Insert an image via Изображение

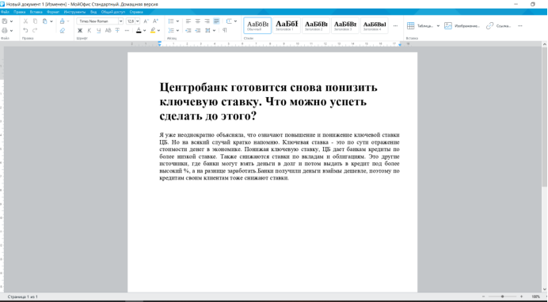462,26
